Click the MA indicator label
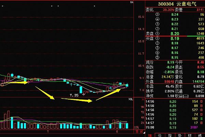 (131, 2)
